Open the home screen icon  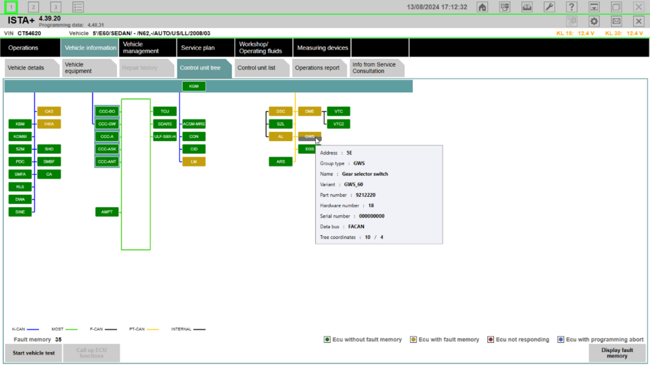[482, 7]
